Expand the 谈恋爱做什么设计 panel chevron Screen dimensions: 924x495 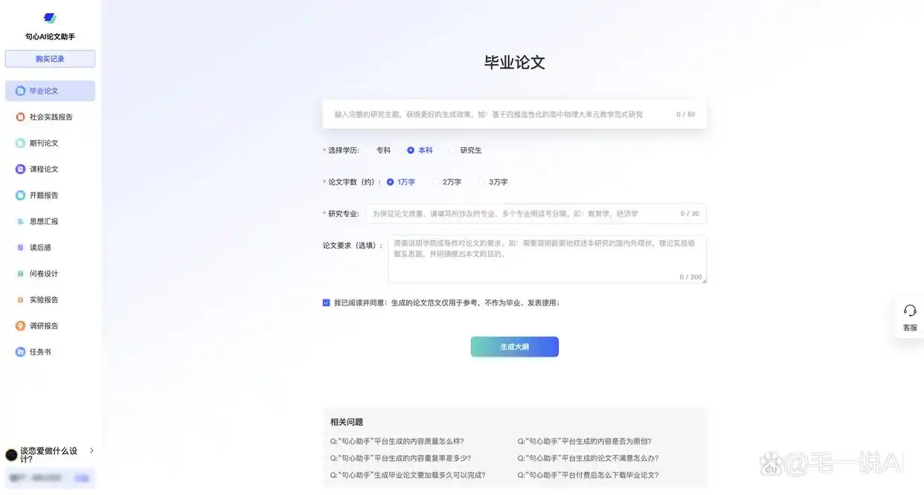click(92, 450)
